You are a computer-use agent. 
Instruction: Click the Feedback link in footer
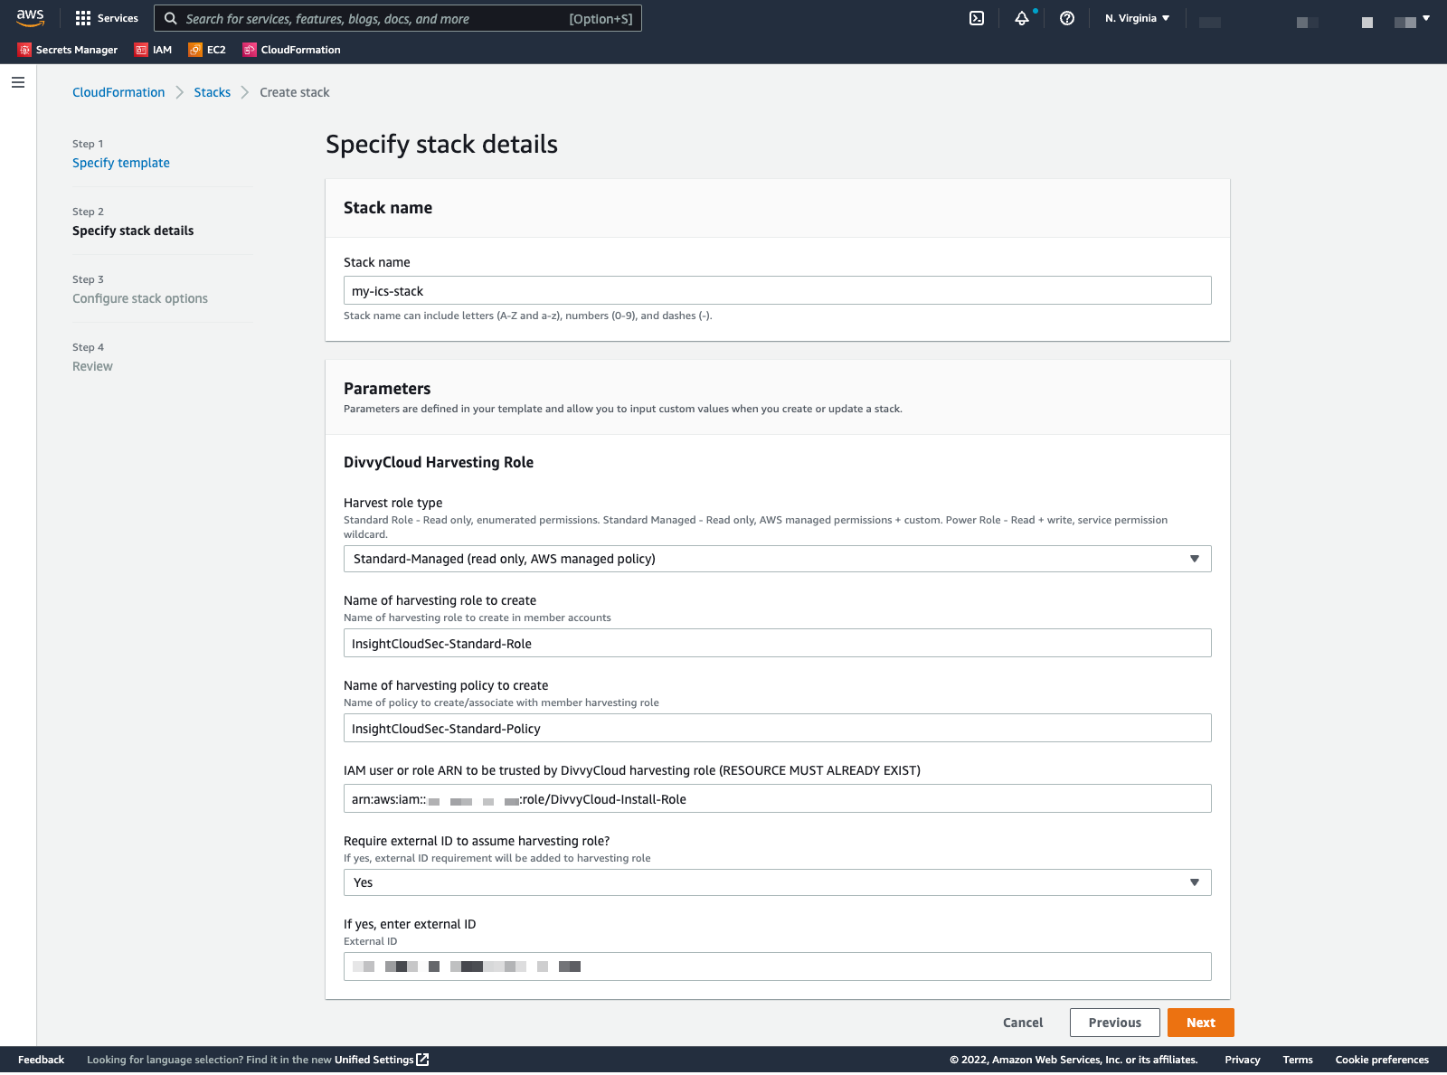tap(41, 1060)
